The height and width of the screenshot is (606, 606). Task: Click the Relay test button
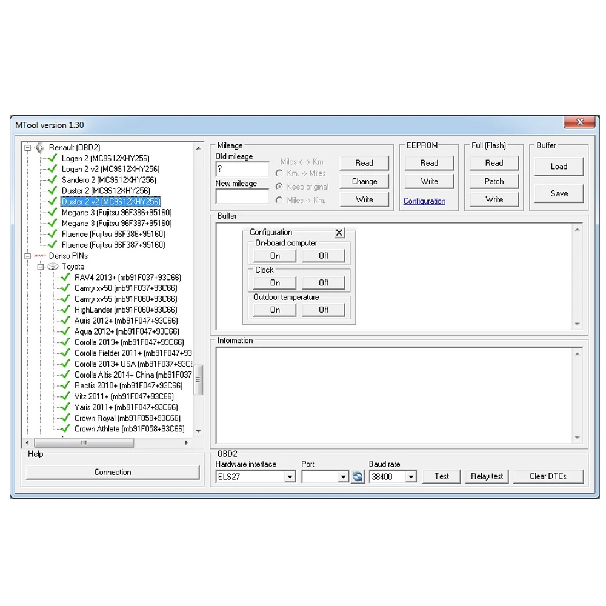coord(487,476)
